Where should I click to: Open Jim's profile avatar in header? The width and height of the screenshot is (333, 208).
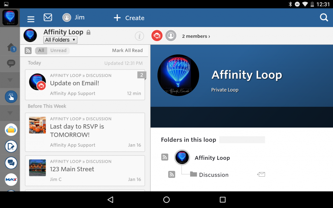point(67,17)
